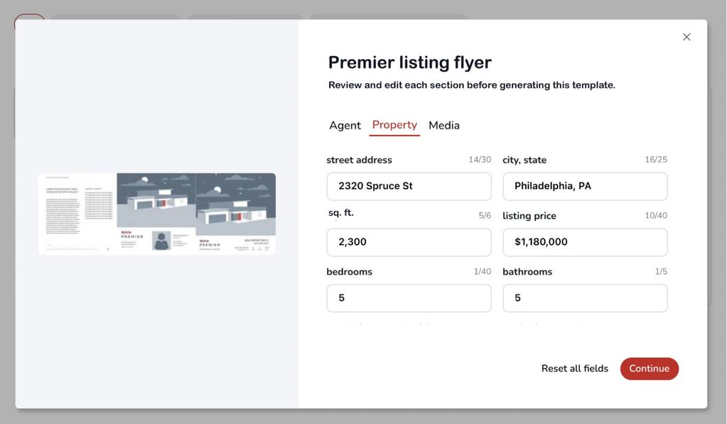The width and height of the screenshot is (727, 424).
Task: Click the 14/30 character counter
Action: [x=480, y=160]
